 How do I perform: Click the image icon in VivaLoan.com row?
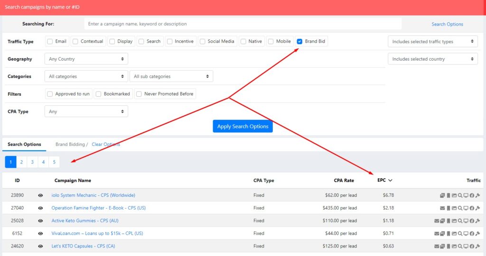click(454, 234)
